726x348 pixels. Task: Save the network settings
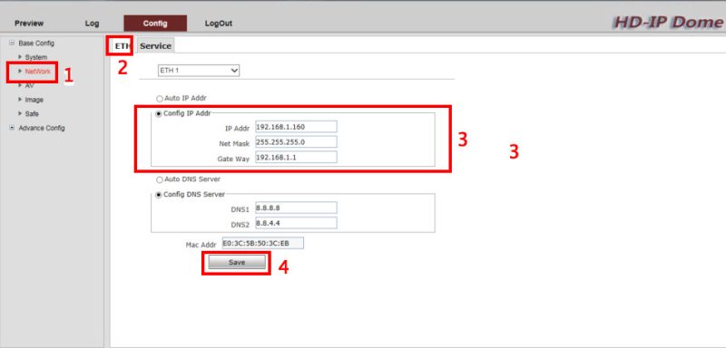click(x=237, y=262)
